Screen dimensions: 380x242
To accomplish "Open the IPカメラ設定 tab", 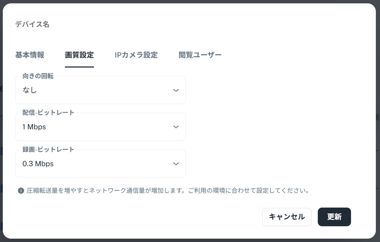I will (x=136, y=55).
